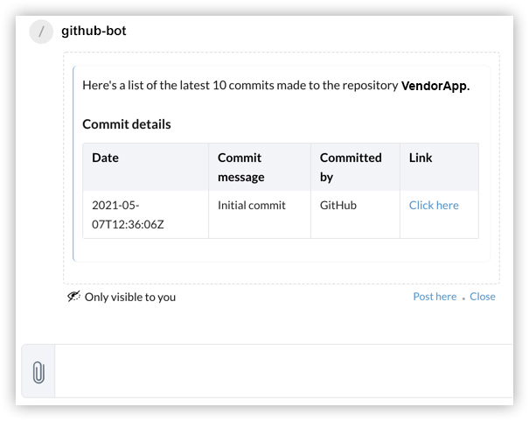
Task: Open the github-bot sender name
Action: 94,32
